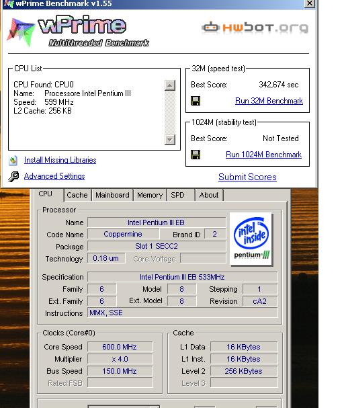Click the CPU List scrollbar track
The width and height of the screenshot is (344, 408).
(x=170, y=112)
